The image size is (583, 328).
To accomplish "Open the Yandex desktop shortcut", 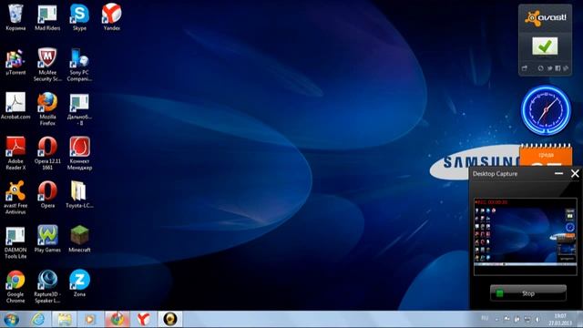I will (x=111, y=17).
